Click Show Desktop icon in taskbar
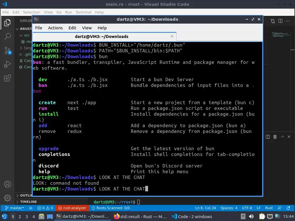The width and height of the screenshot is (295, 221). tap(50, 216)
